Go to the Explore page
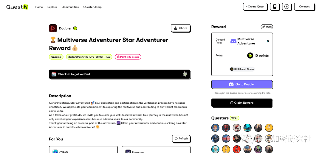The image size is (322, 153). 52,7
